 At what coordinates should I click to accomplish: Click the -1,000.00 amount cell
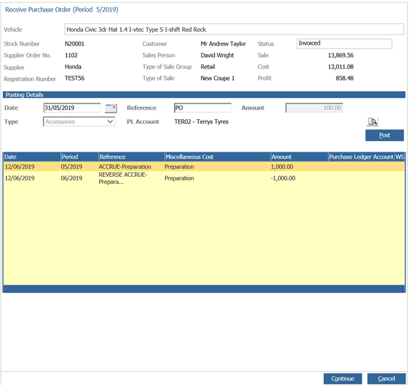[283, 178]
